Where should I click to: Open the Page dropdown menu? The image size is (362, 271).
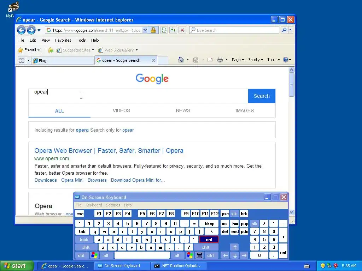click(x=238, y=60)
